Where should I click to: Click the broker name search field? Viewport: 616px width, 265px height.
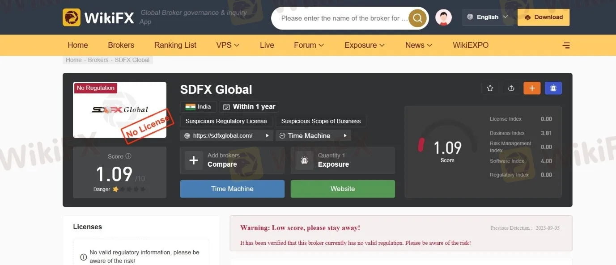[344, 18]
